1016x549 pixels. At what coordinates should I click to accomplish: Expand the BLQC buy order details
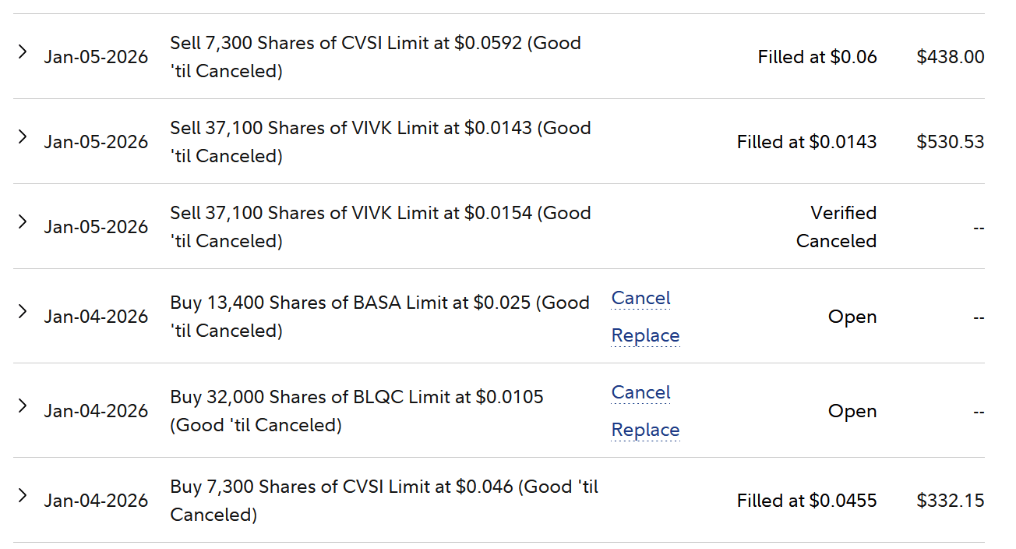click(23, 406)
